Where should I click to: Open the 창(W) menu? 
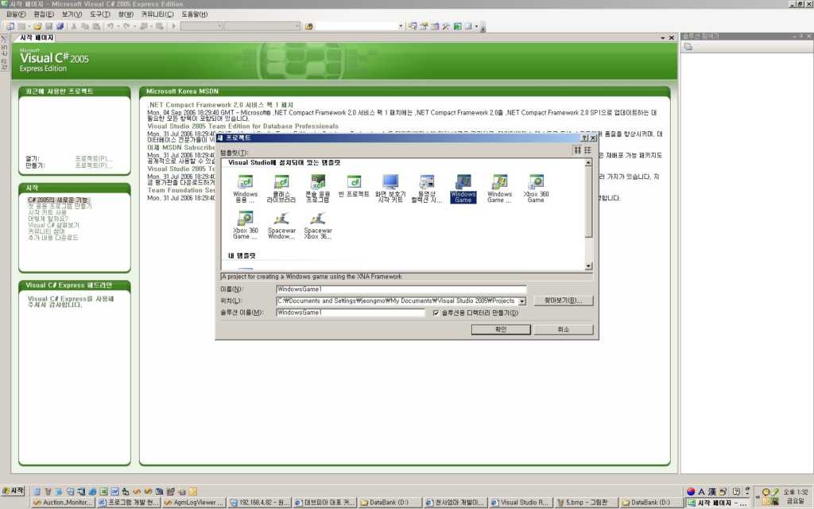click(125, 14)
